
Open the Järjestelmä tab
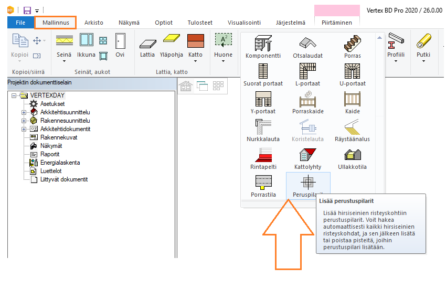click(x=290, y=23)
